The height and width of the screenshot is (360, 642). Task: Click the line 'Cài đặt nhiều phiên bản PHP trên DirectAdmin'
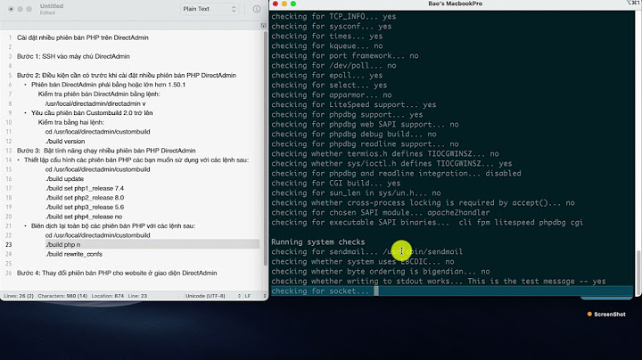83,37
